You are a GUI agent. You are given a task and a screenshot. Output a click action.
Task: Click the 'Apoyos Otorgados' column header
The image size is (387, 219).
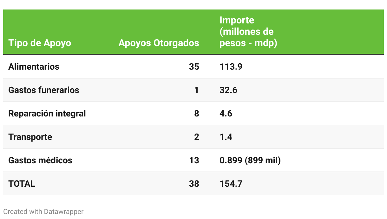(x=159, y=43)
